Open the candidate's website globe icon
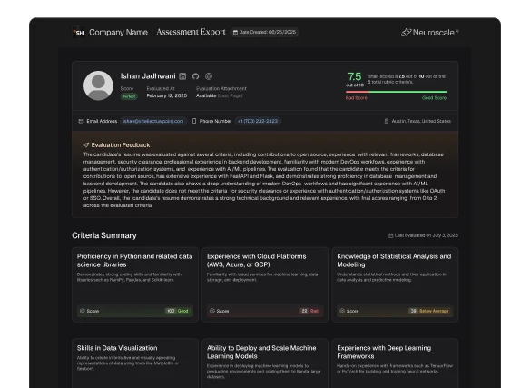 209,76
